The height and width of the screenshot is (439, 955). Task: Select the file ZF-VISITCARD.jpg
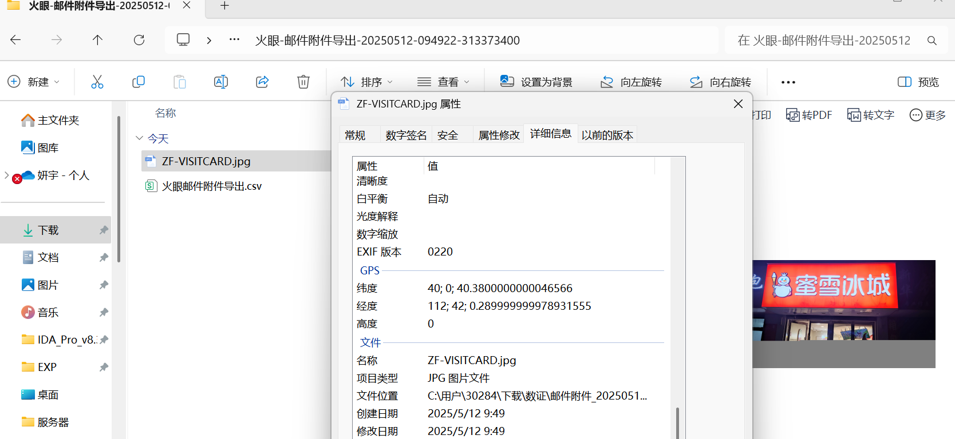point(236,161)
